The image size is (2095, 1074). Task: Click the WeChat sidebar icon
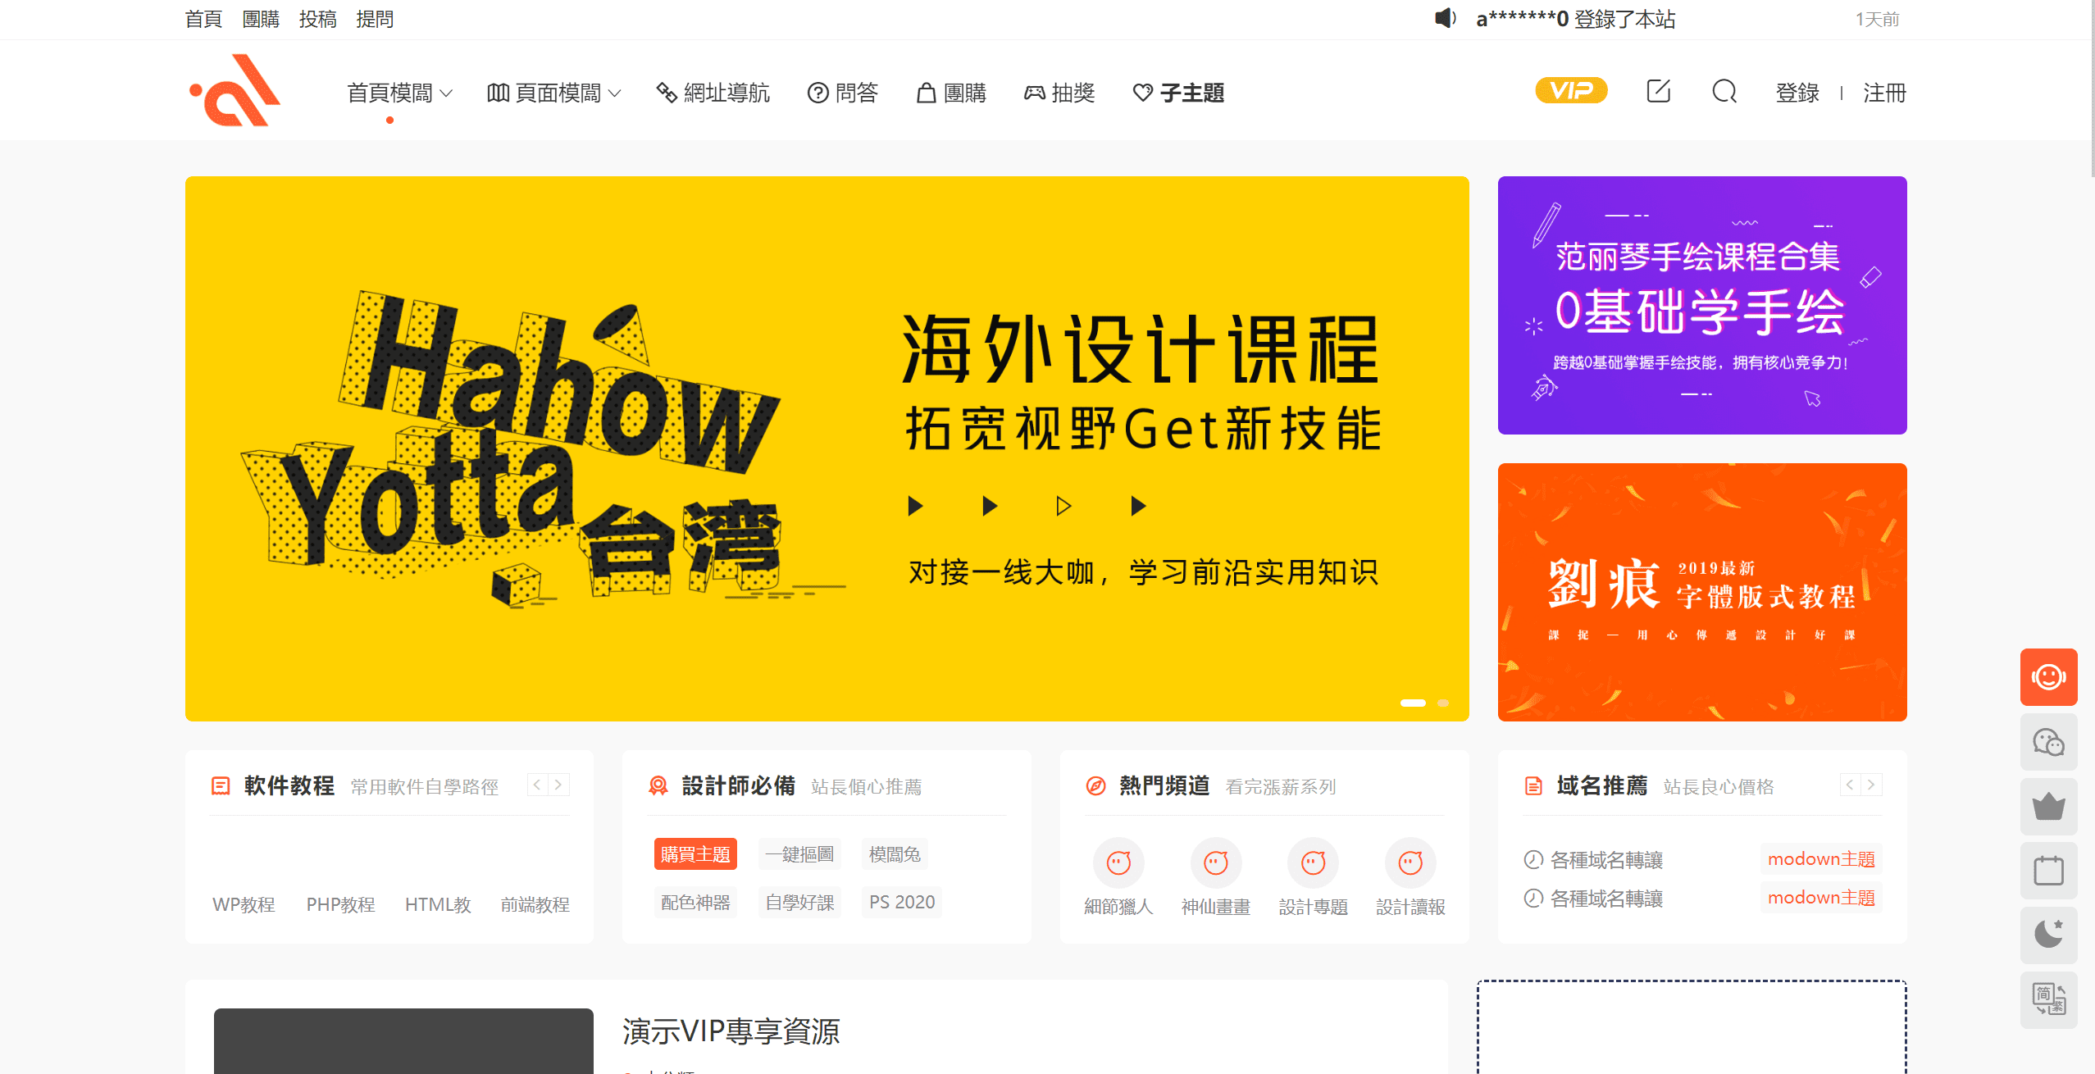click(x=2048, y=742)
